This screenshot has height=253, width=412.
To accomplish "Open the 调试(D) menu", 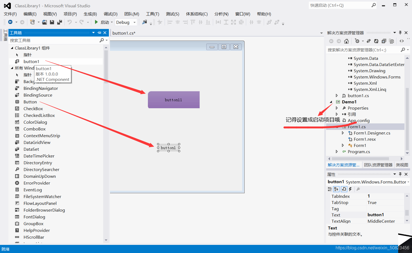I will click(x=111, y=14).
